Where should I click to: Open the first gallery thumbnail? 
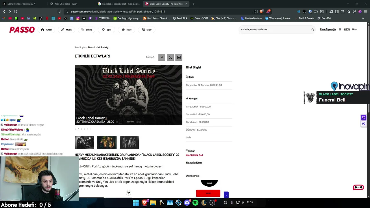tap(84, 143)
